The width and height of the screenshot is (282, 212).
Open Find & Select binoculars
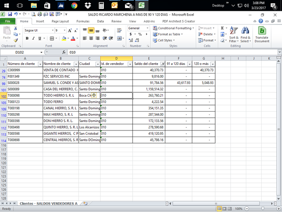245,34
